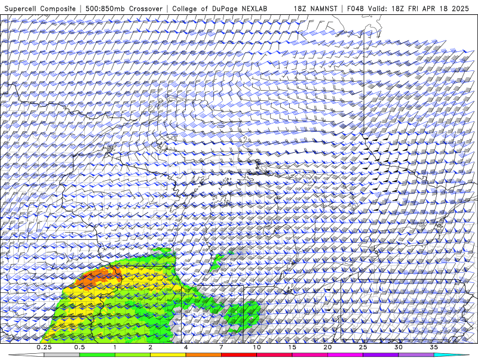Click the pink swatch between 15 and 20
This screenshot has width=478, height=358.
pyautogui.click(x=310, y=355)
